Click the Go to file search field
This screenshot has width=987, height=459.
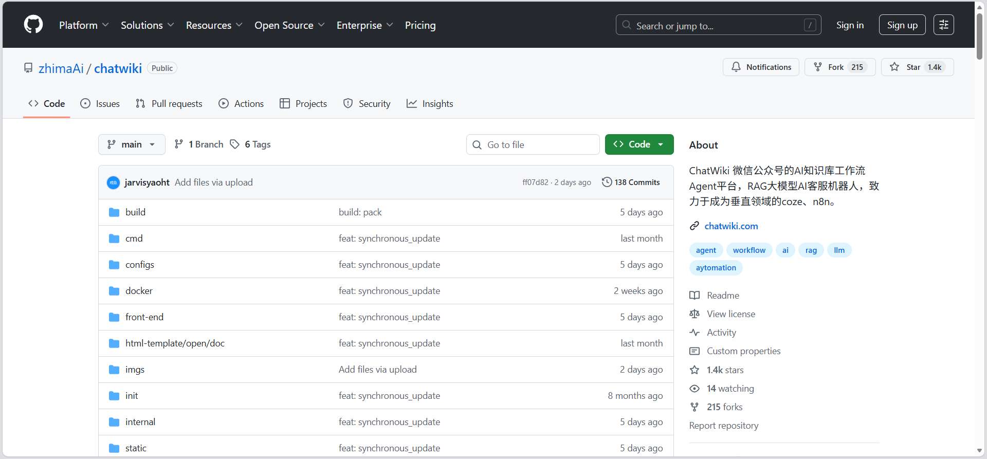click(x=533, y=144)
